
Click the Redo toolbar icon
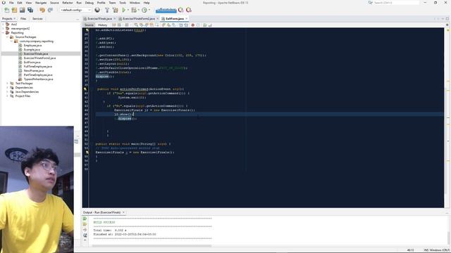[50, 10]
